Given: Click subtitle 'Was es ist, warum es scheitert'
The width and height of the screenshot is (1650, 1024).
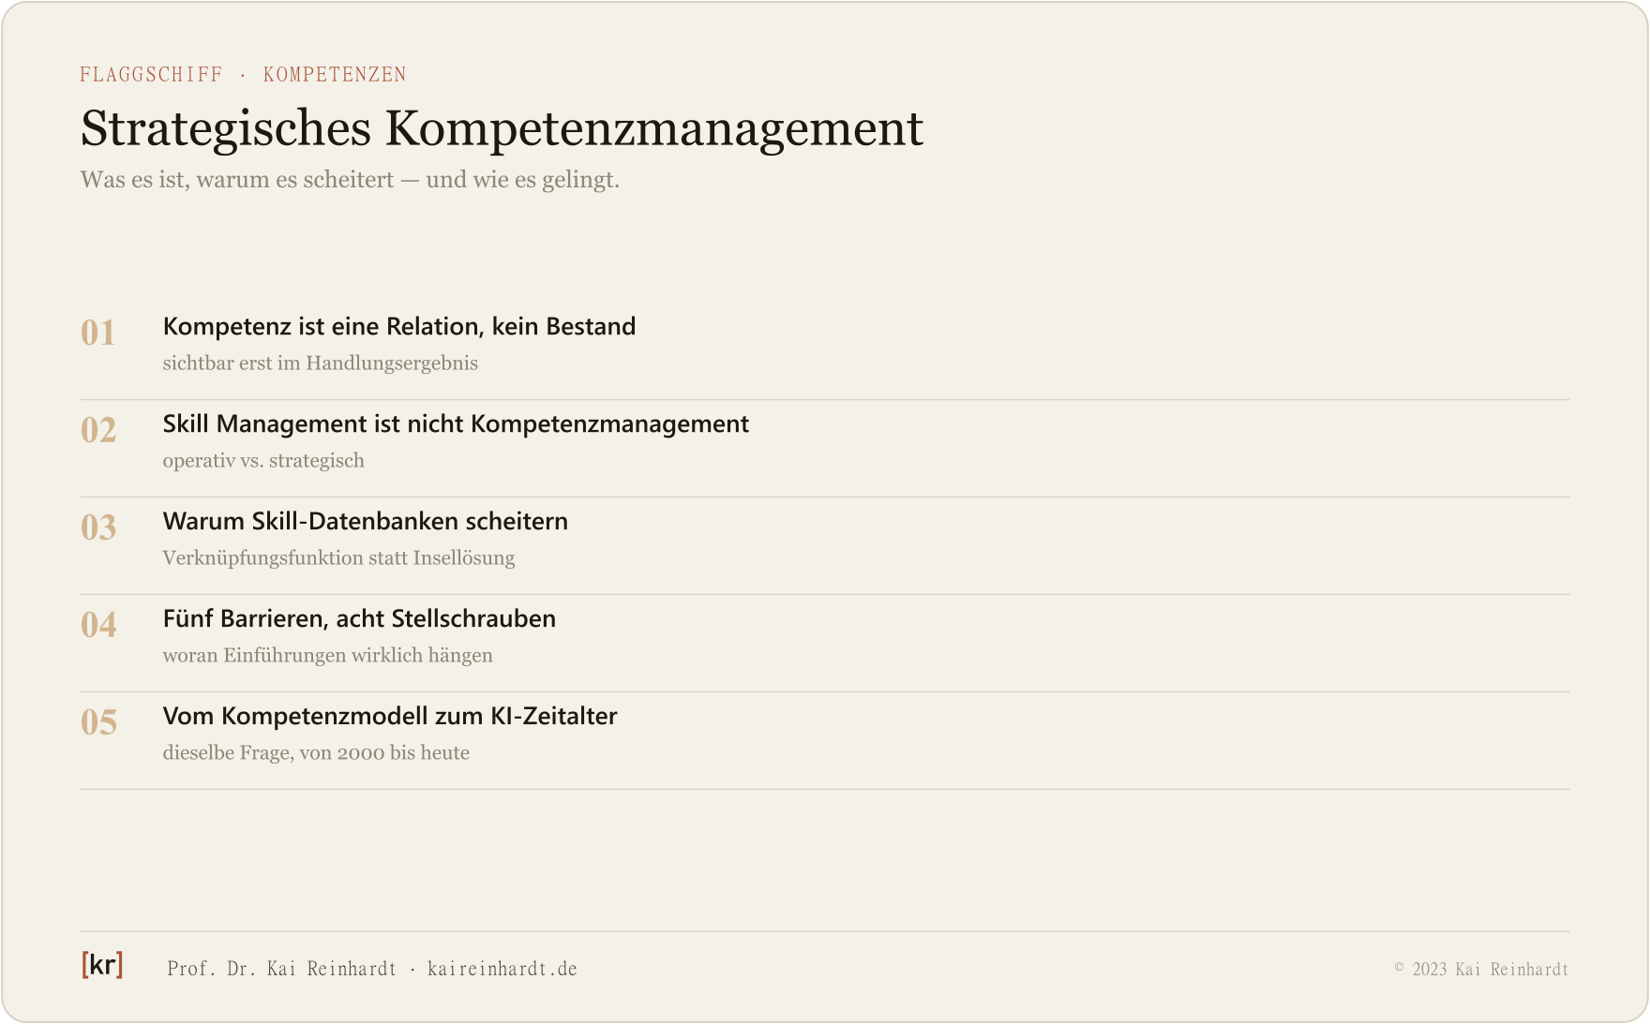Looking at the screenshot, I should (237, 180).
